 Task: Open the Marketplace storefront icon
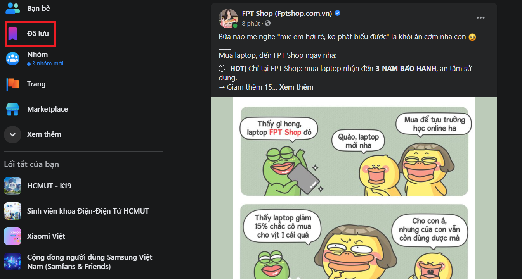pyautogui.click(x=13, y=109)
